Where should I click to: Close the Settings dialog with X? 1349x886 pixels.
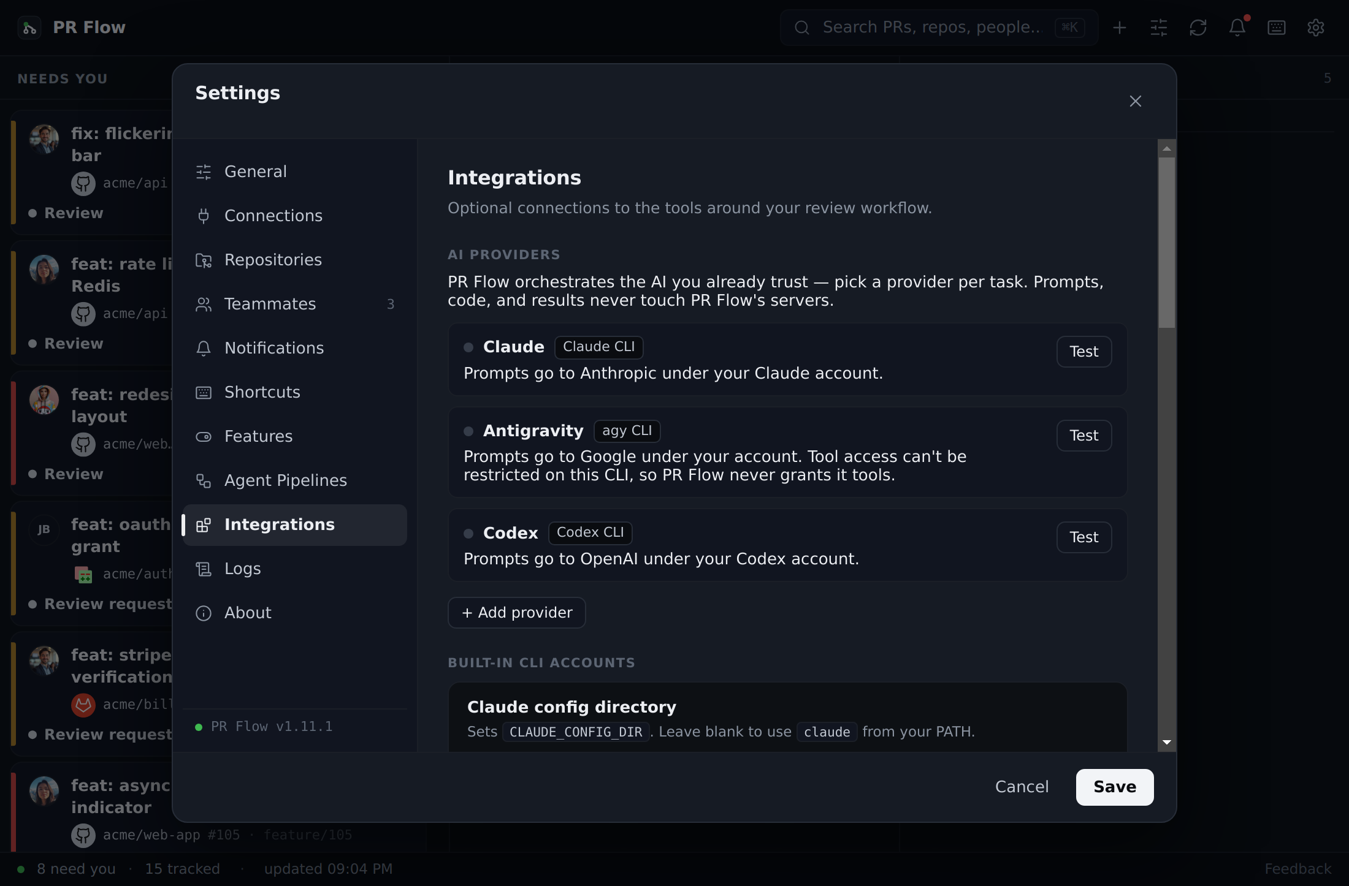pos(1136,101)
